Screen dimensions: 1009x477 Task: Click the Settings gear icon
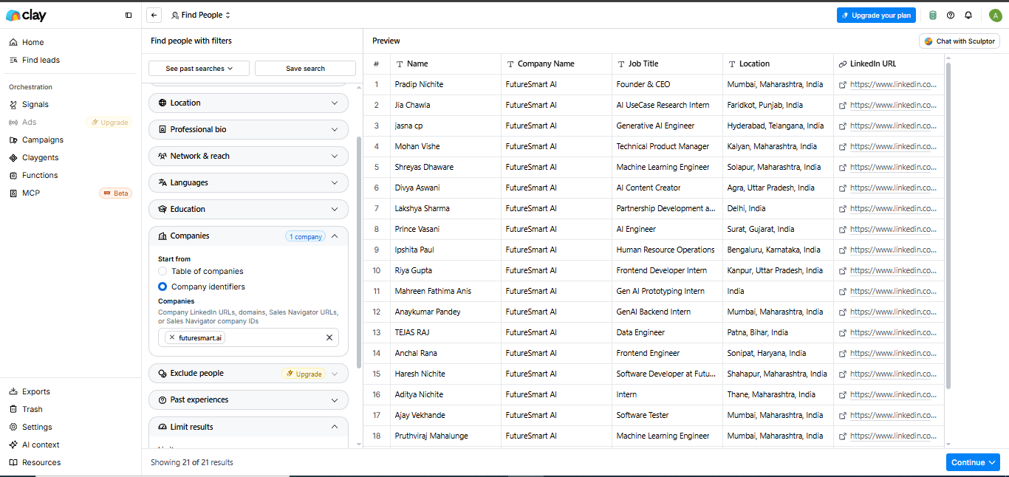click(14, 427)
